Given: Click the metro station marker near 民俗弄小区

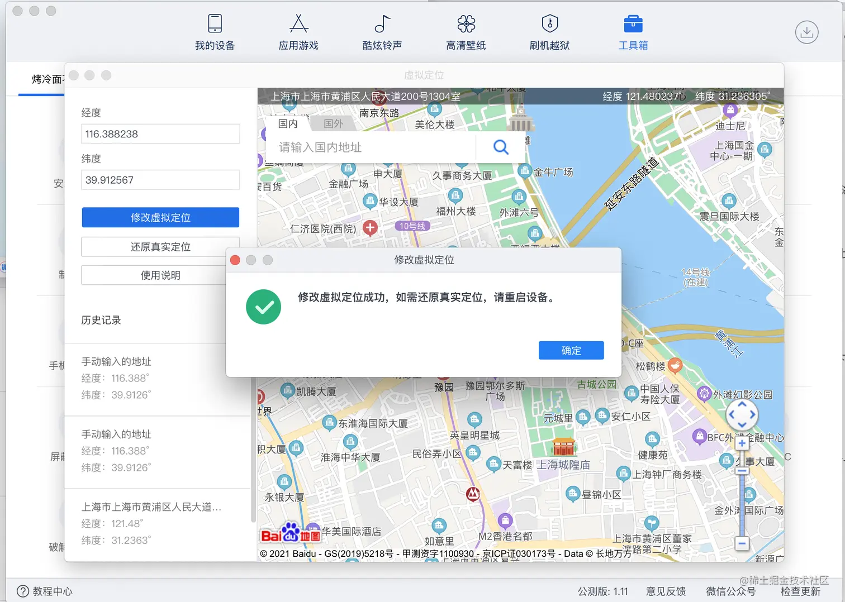Looking at the screenshot, I should click(473, 494).
